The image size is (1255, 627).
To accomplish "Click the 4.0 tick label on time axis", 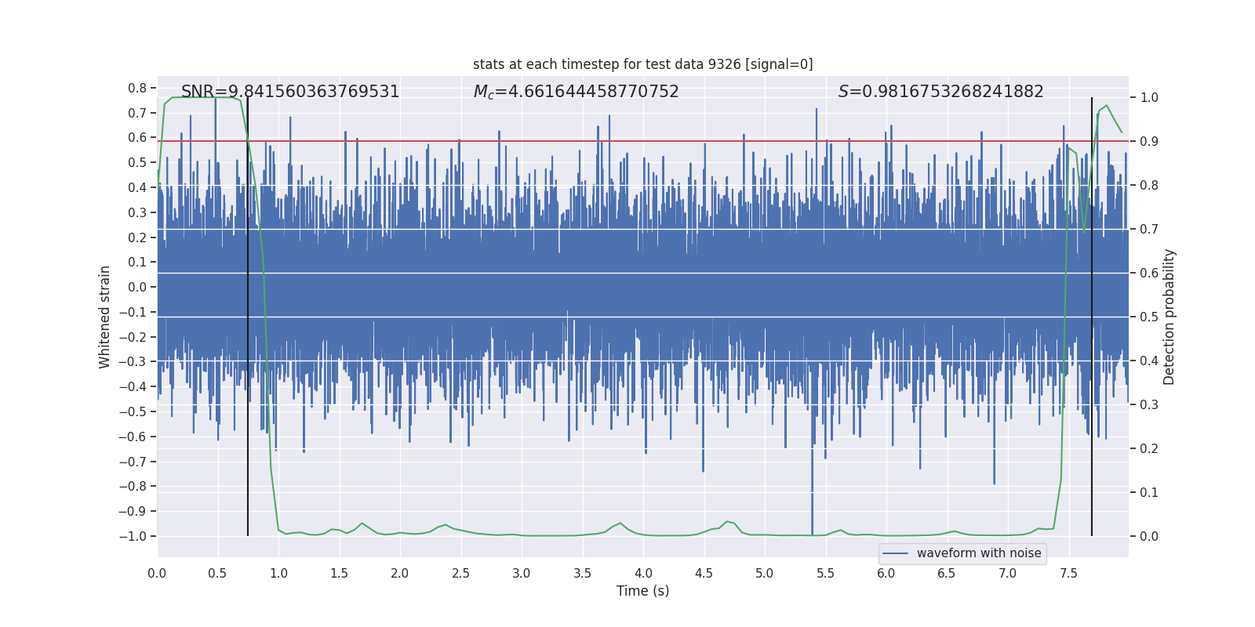I will [643, 573].
